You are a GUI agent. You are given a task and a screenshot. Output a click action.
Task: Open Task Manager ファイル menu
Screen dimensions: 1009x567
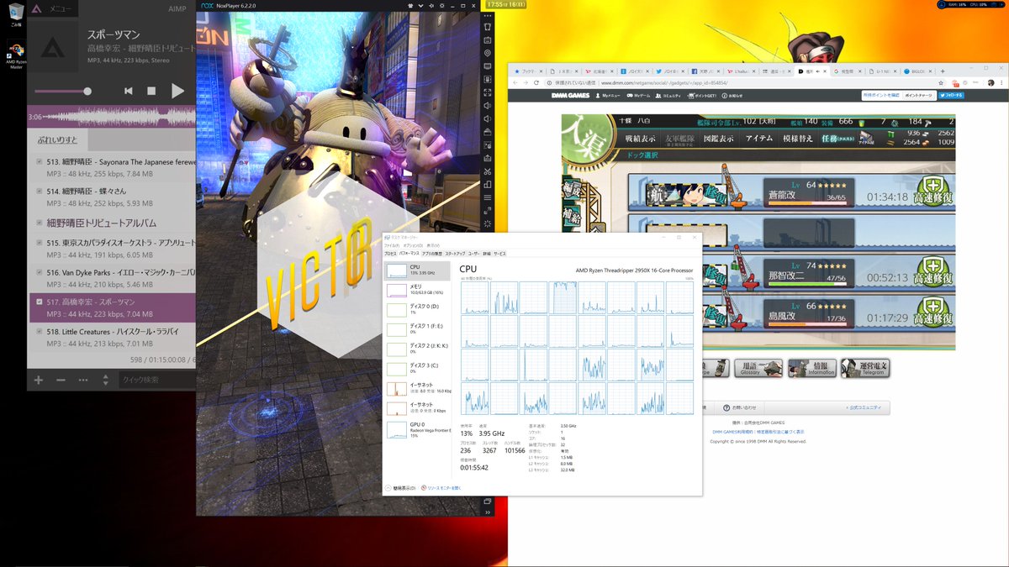[x=394, y=245]
